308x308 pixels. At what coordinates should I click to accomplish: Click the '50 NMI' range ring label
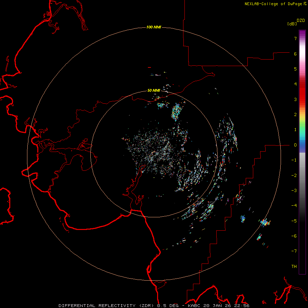pos(154,90)
